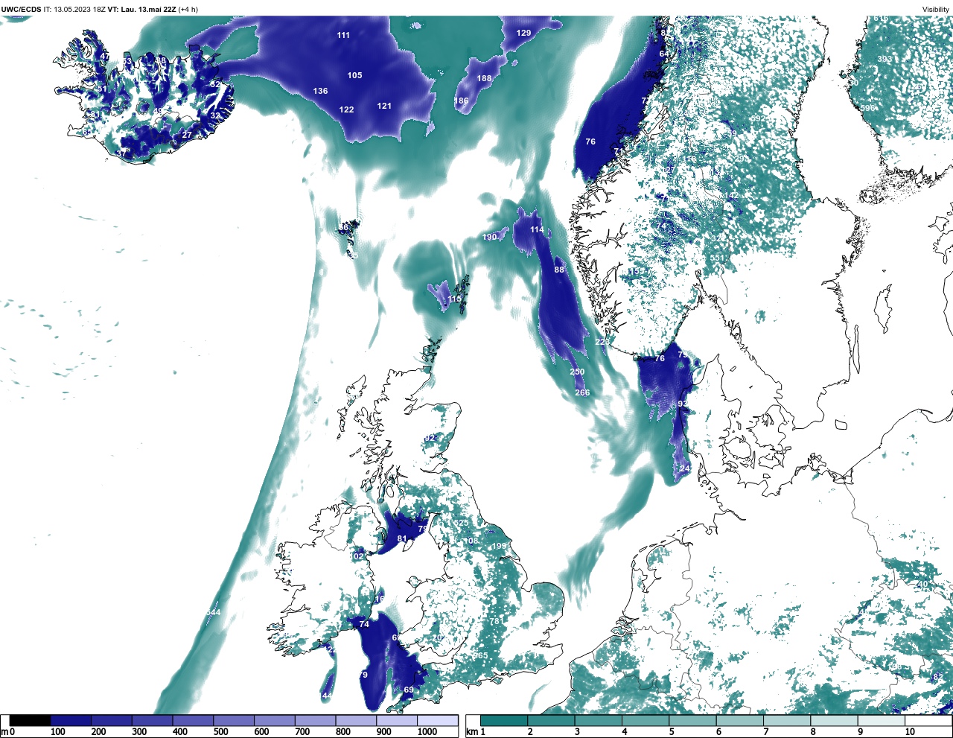This screenshot has height=738, width=953.
Task: Click the visibility value '393' over Finland
Action: [885, 59]
